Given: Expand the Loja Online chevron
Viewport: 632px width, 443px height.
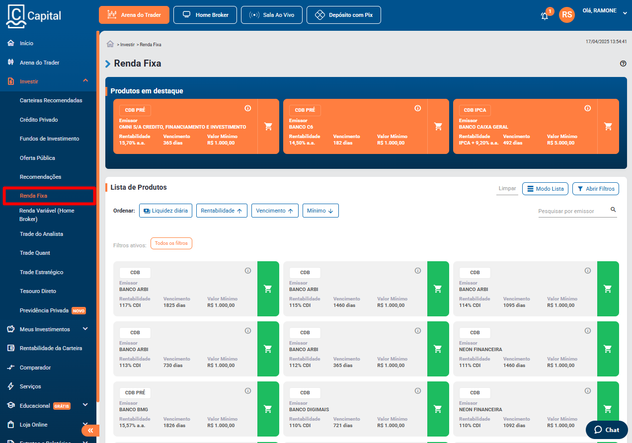Looking at the screenshot, I should pos(85,424).
